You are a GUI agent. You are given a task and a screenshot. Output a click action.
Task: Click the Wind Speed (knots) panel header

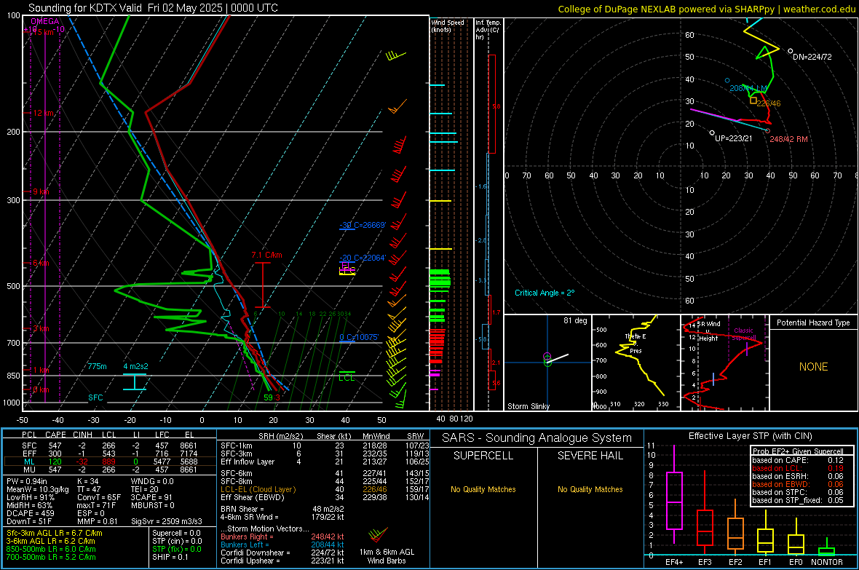pyautogui.click(x=448, y=25)
